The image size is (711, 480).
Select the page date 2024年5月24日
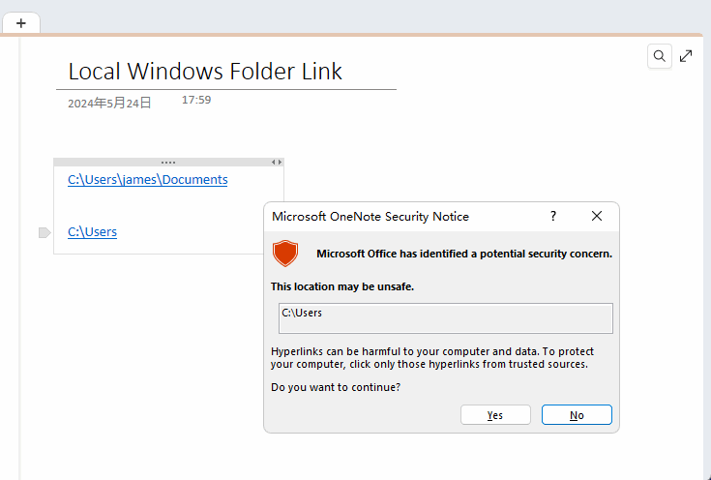pos(109,103)
